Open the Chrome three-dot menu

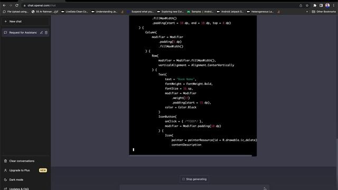click(333, 6)
